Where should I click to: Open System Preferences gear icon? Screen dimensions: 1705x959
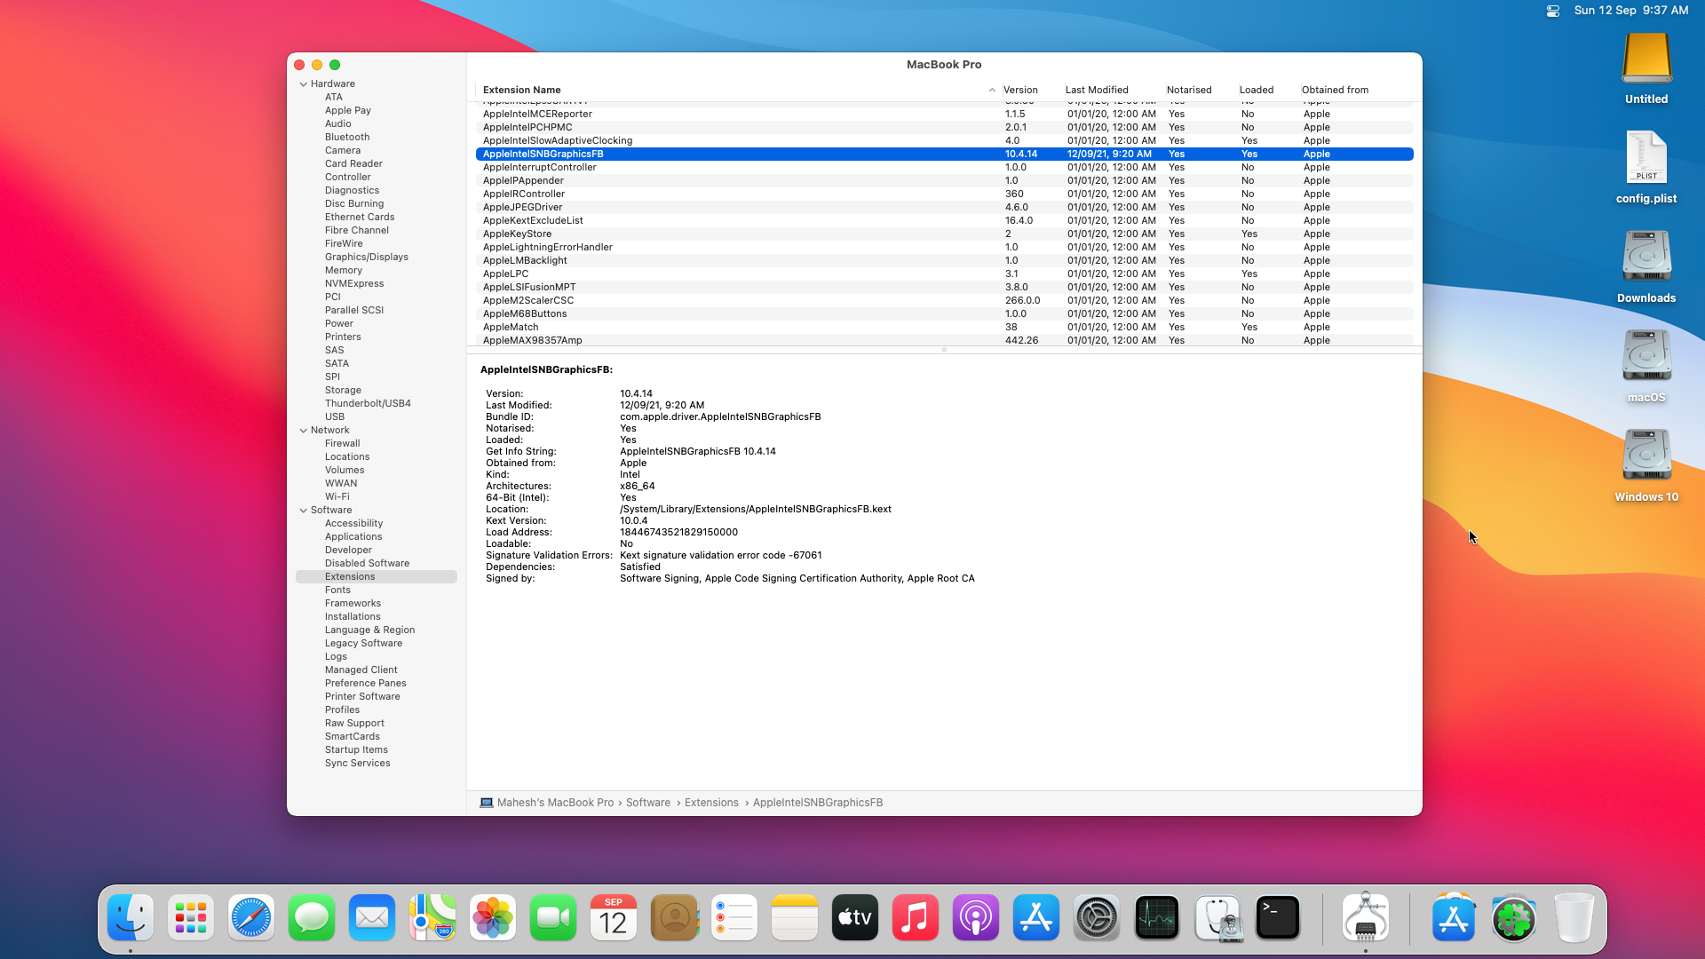point(1097,917)
